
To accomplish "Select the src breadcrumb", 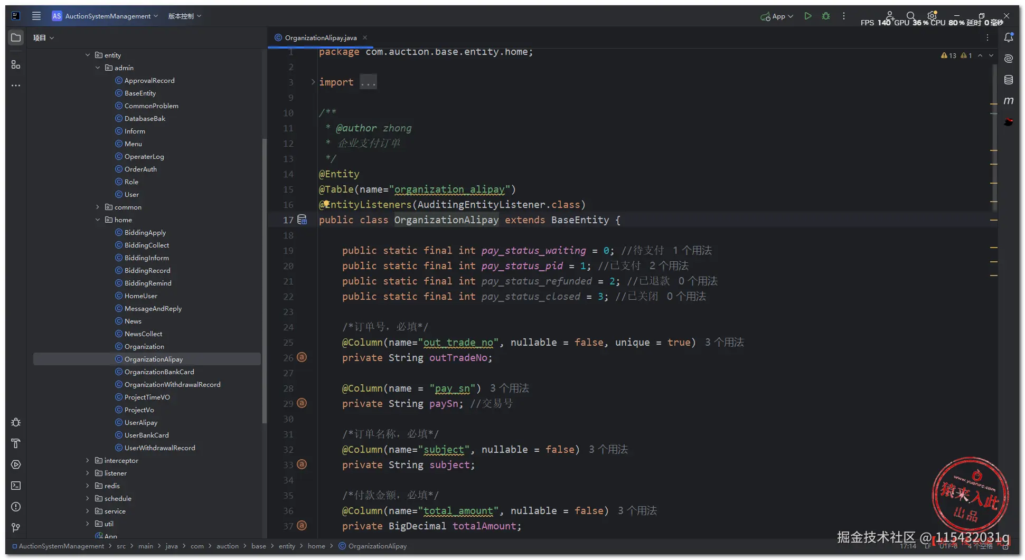I will [x=121, y=546].
